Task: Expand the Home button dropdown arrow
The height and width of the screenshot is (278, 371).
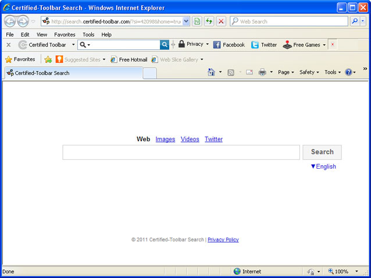Action: [x=220, y=72]
